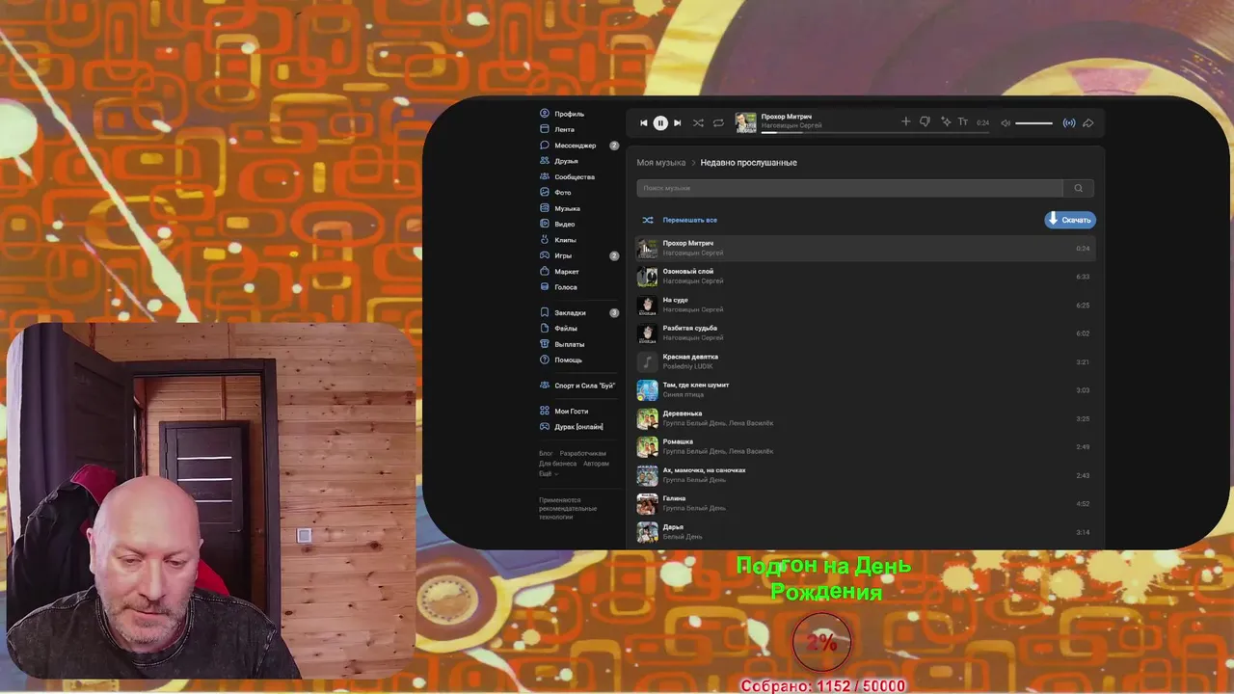Adjust the volume slider
This screenshot has height=694, width=1234.
tap(1033, 123)
